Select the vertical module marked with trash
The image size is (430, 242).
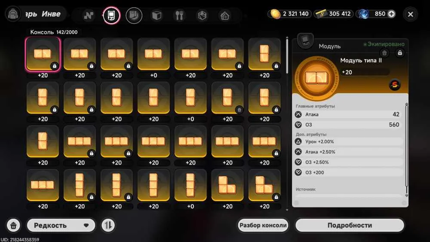coord(227,98)
